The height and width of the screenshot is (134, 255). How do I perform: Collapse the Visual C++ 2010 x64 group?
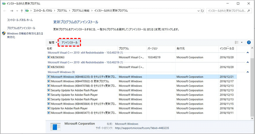pyautogui.click(x=248, y=53)
